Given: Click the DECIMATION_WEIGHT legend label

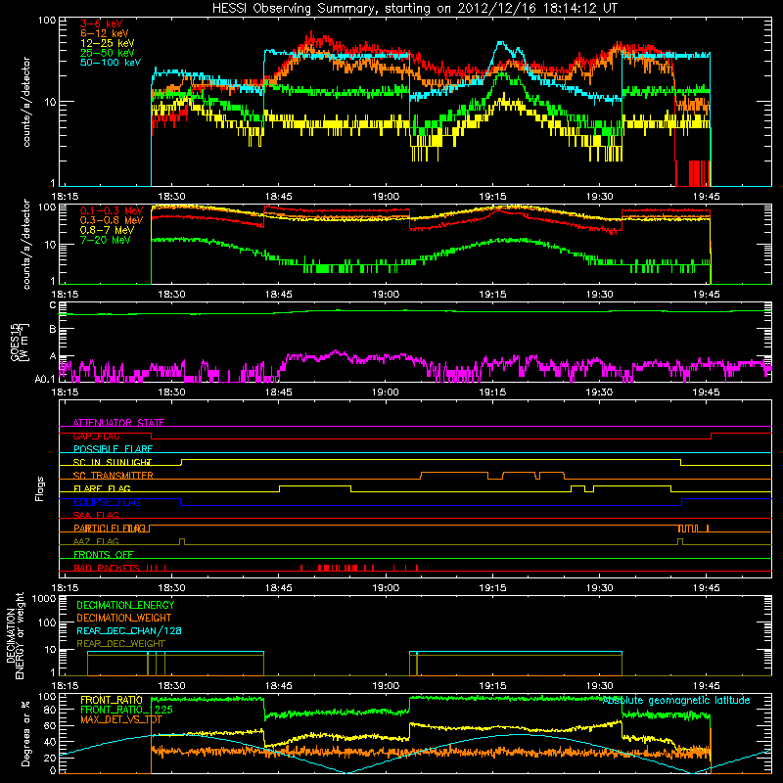Looking at the screenshot, I should pos(124,619).
